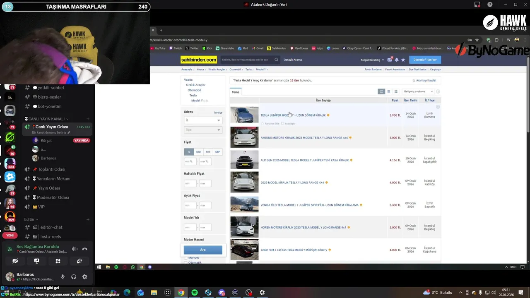
Task: Open the messages envelope icon
Action: click(390, 60)
